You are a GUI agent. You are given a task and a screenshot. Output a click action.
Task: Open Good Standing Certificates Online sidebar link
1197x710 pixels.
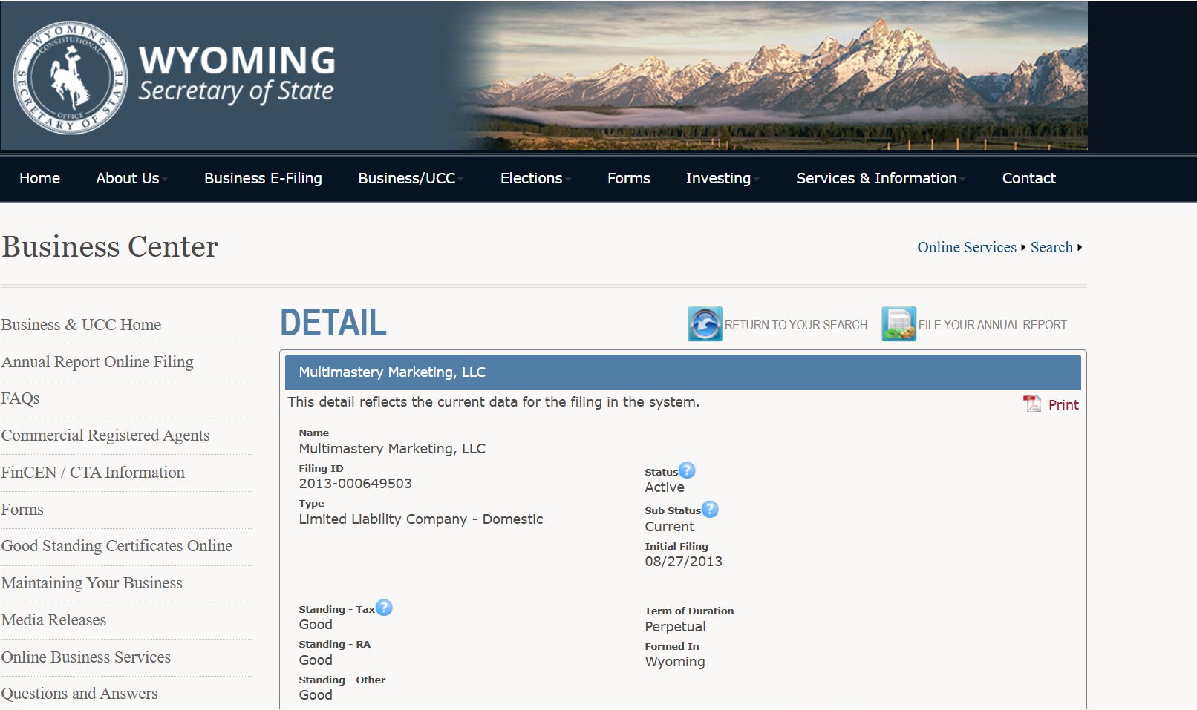[117, 546]
